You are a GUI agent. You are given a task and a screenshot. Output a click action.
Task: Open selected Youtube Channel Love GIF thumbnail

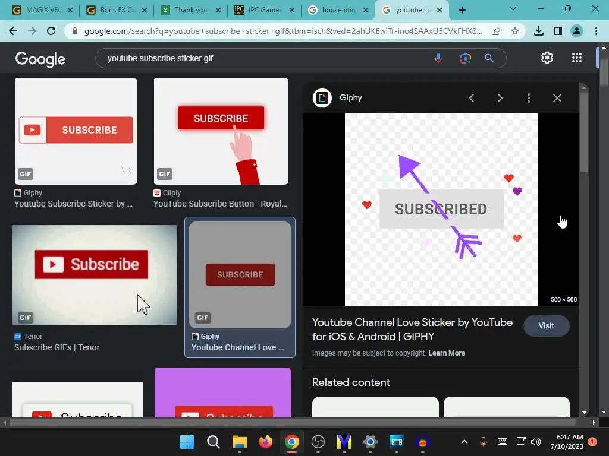[x=240, y=275]
